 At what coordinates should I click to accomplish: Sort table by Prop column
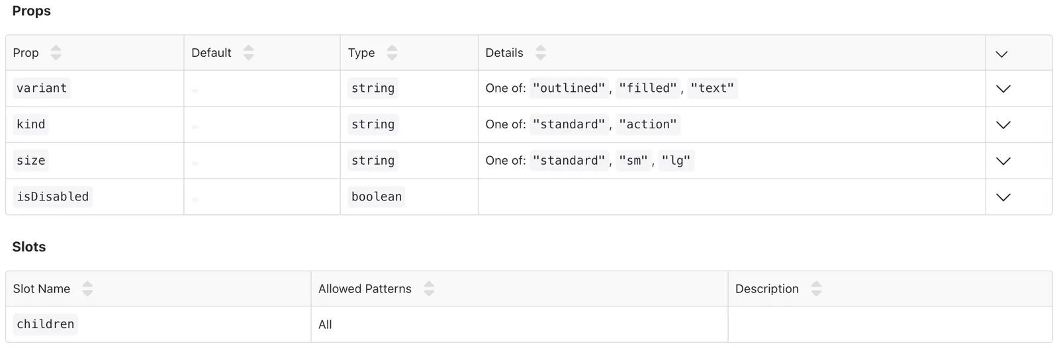click(x=56, y=53)
